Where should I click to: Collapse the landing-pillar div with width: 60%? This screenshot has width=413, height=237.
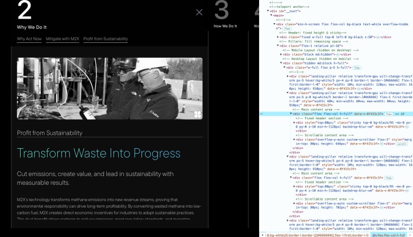click(x=288, y=93)
